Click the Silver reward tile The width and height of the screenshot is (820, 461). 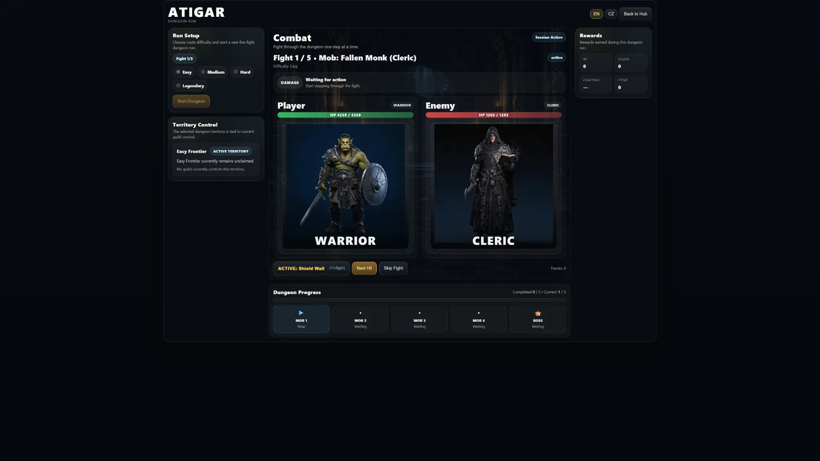(630, 63)
